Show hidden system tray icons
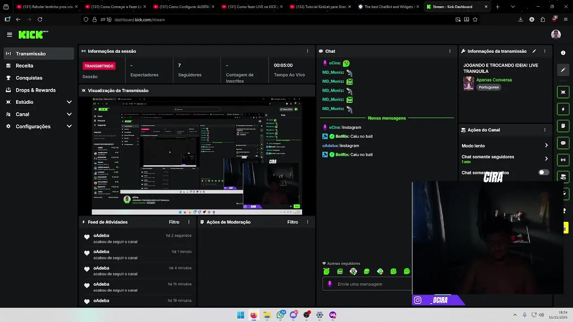Viewport: 573px width, 322px height. coord(515,315)
